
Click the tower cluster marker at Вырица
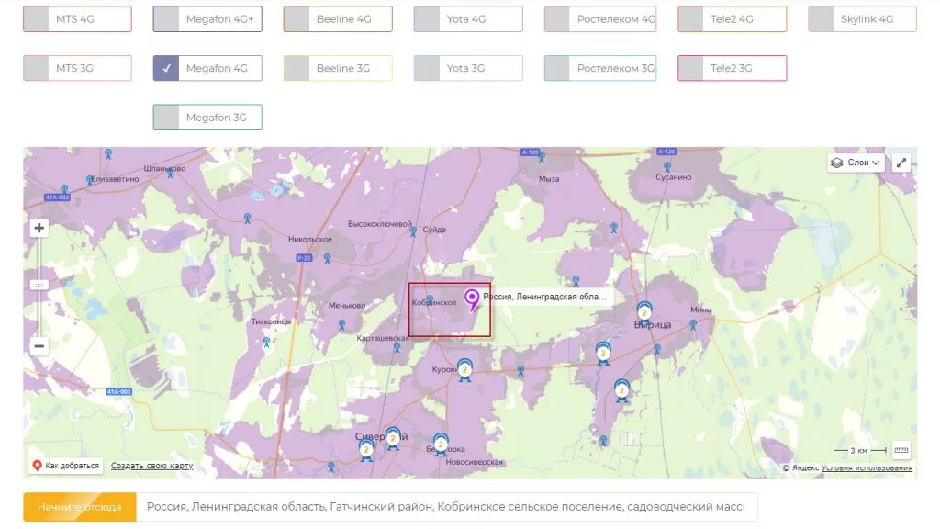[644, 312]
